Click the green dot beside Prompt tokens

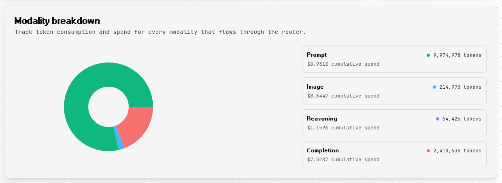[428, 55]
